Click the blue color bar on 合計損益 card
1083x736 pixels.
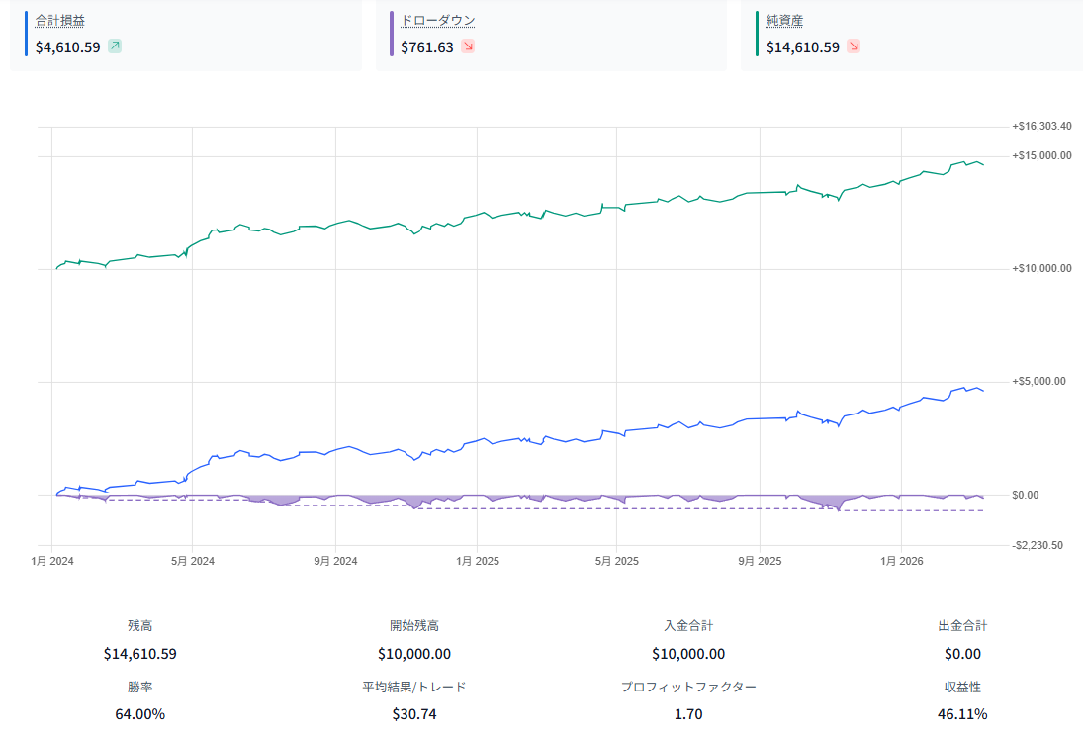tap(26, 34)
